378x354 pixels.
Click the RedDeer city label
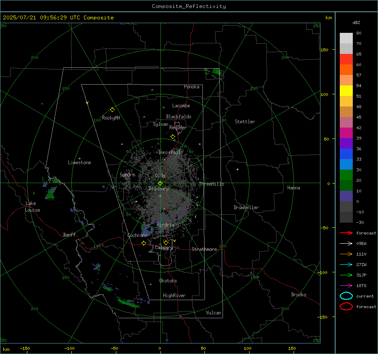point(178,128)
